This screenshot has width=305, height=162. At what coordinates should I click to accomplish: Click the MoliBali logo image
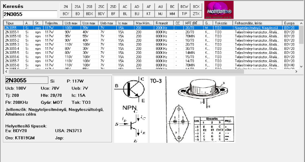click(x=219, y=10)
